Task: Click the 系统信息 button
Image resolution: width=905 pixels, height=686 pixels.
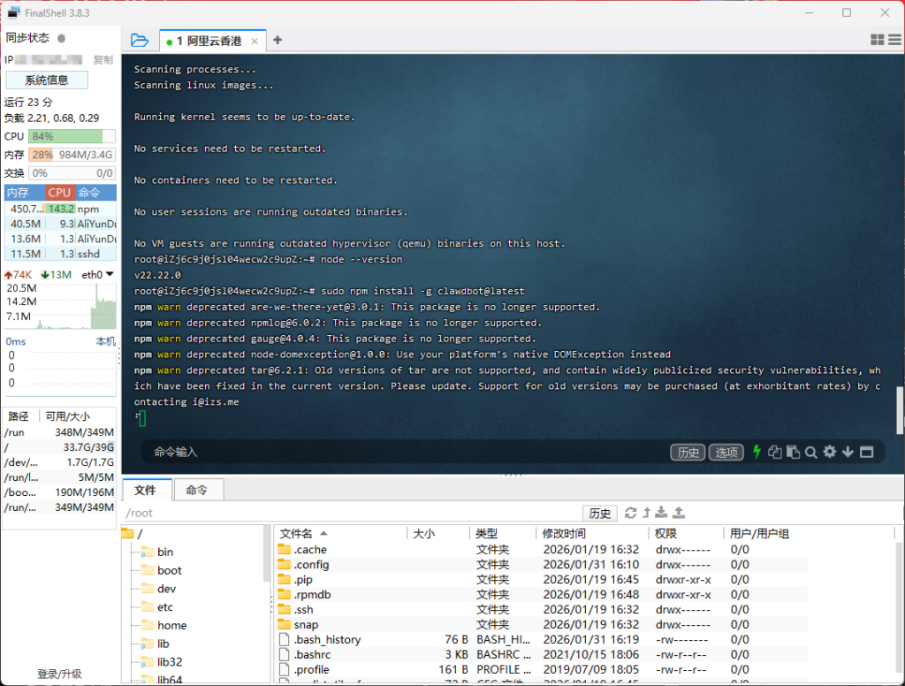Action: point(47,80)
